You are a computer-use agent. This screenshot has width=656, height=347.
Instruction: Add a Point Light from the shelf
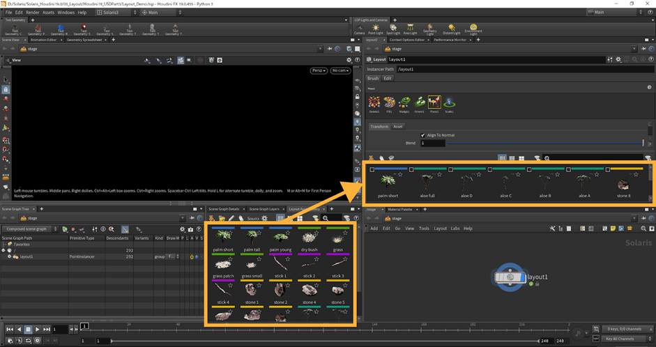[375, 28]
